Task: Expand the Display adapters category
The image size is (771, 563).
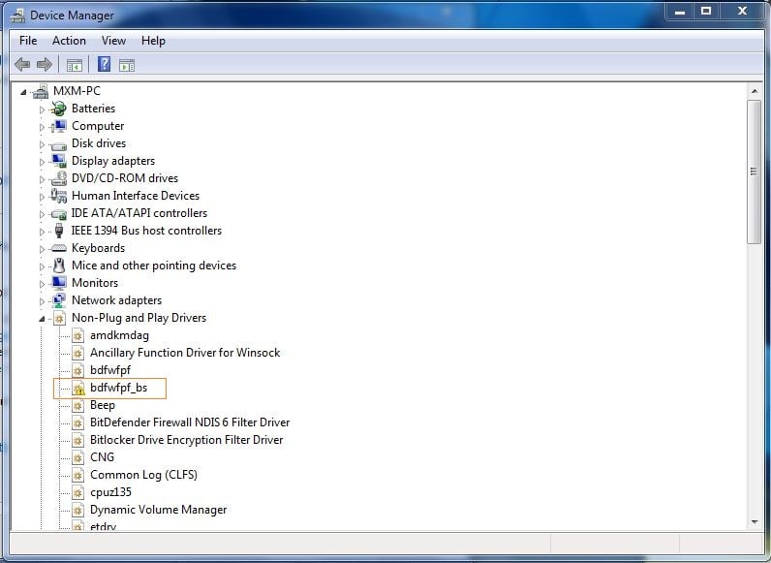Action: (42, 162)
